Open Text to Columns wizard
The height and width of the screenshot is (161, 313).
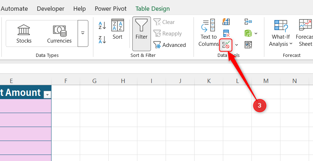(x=209, y=33)
